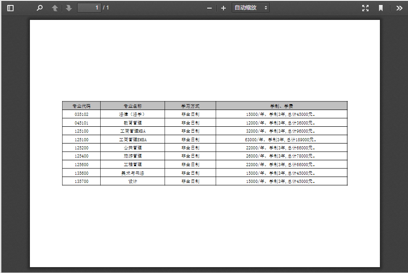Viewport: 408px width, 273px height.
Task: Open the 自动缩放 zoom dropdown
Action: 251,8
